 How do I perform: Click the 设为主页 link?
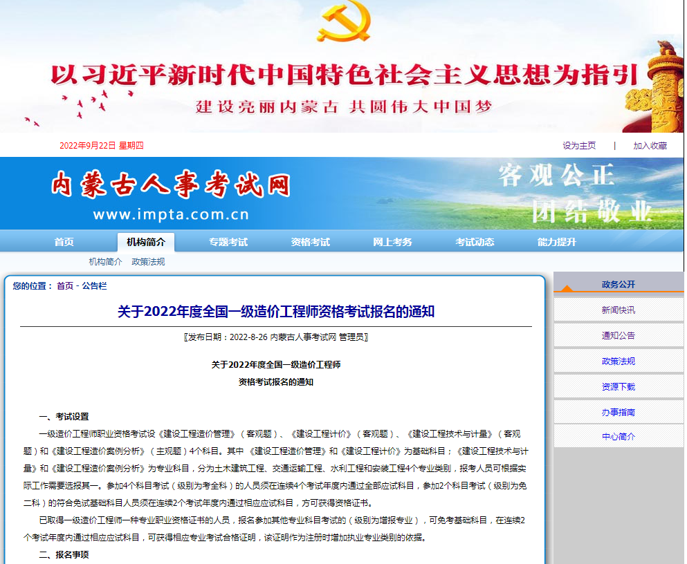click(x=579, y=146)
